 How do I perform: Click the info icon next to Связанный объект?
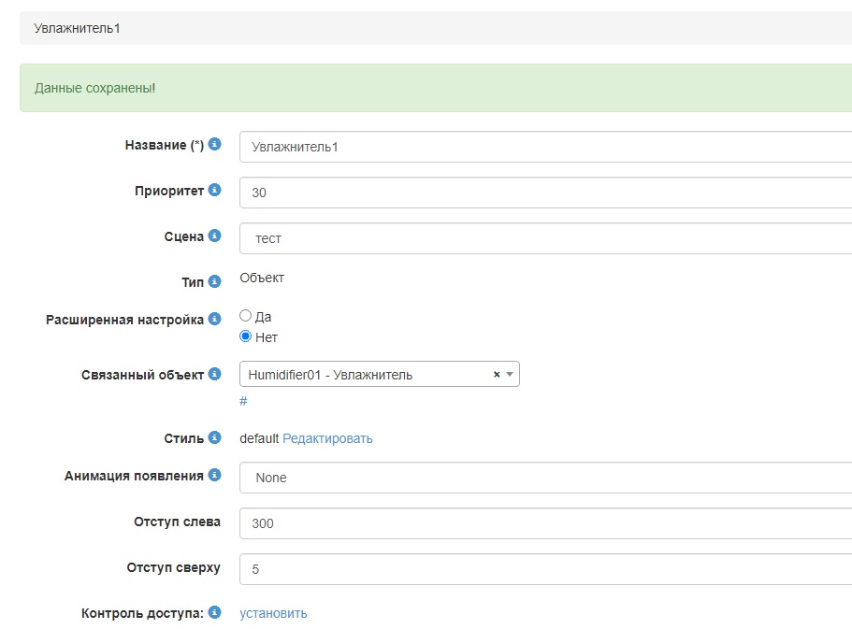215,375
